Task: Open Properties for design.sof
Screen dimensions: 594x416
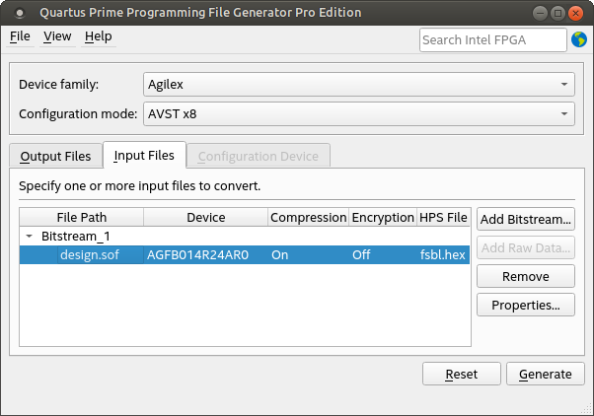Action: [x=525, y=305]
